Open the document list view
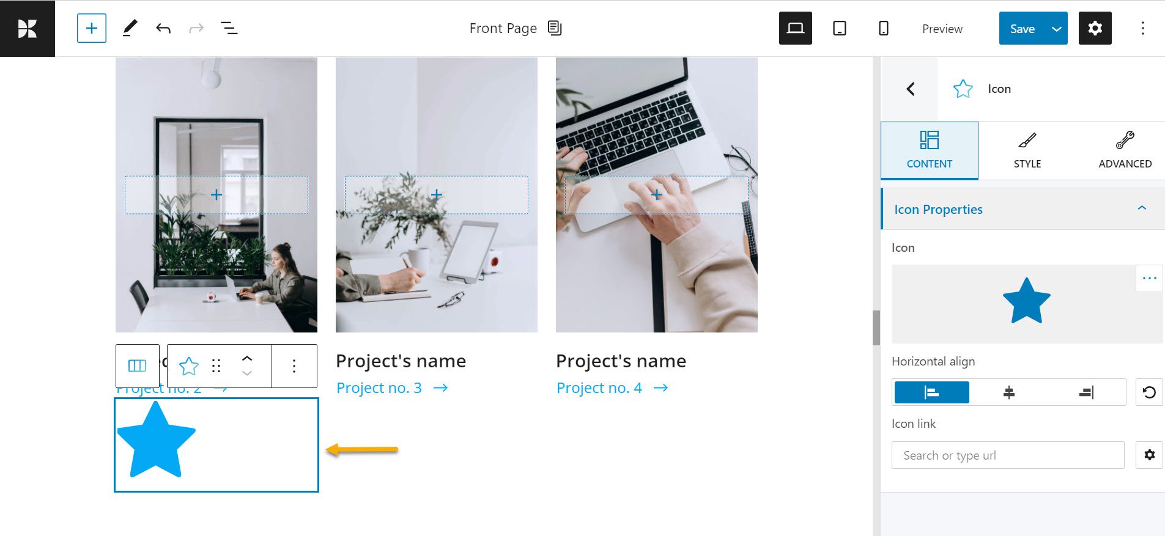1165x536 pixels. [x=229, y=28]
